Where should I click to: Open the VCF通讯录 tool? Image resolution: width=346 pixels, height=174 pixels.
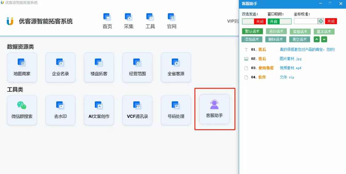(x=137, y=110)
